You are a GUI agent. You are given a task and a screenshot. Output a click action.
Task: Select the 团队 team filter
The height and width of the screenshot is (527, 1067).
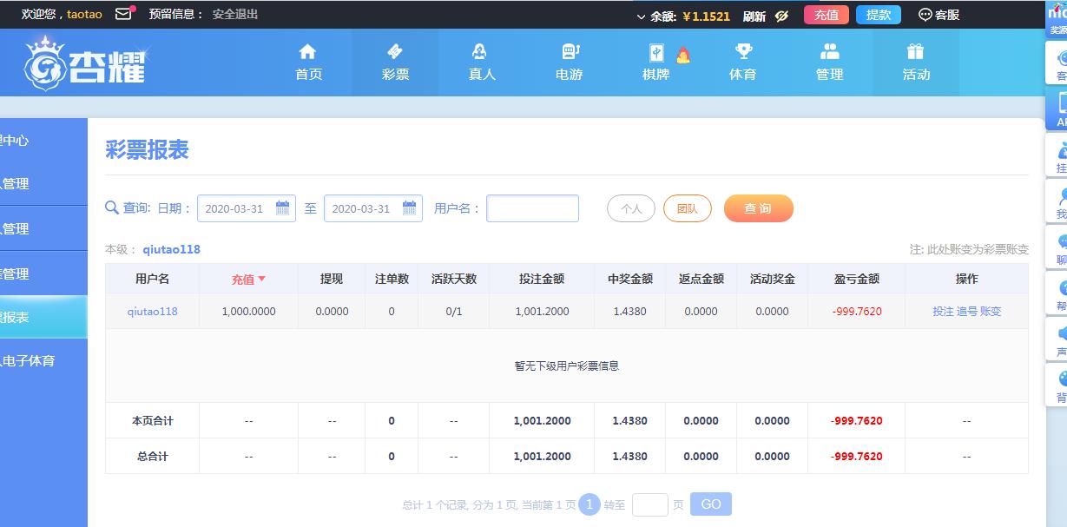click(687, 208)
